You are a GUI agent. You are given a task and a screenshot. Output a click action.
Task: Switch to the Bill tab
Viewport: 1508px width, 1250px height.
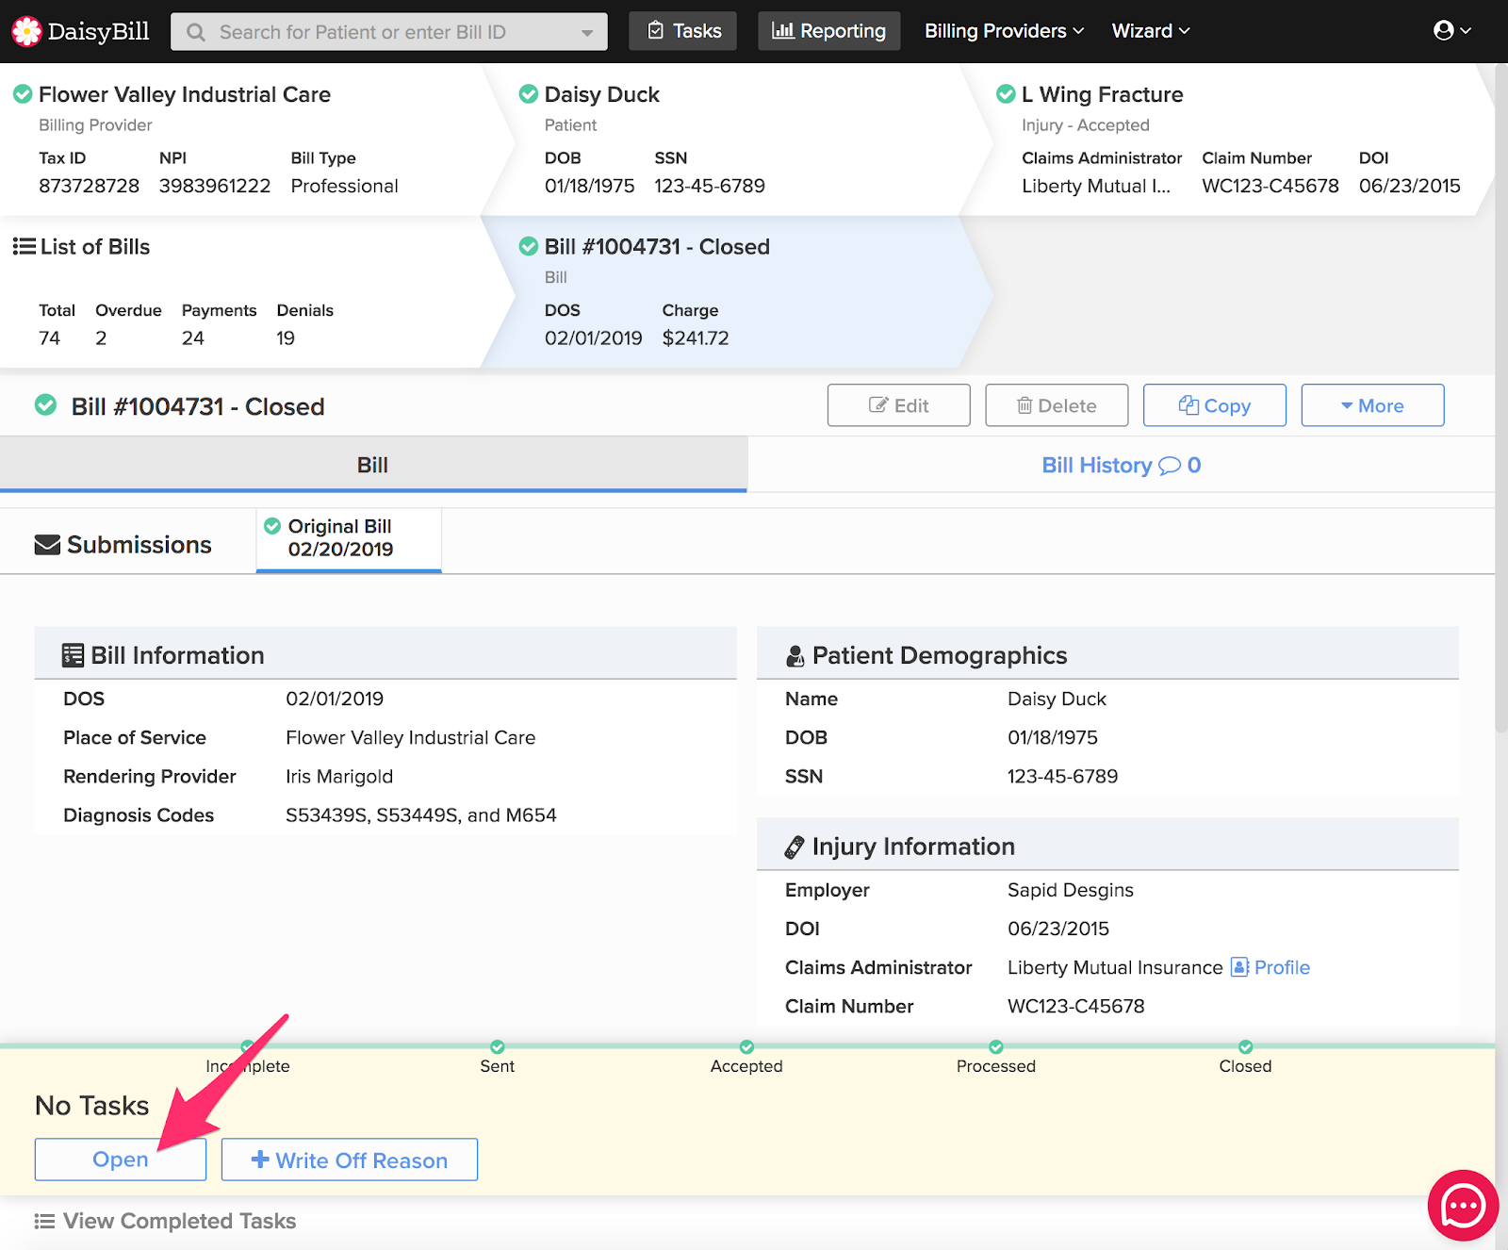373,465
